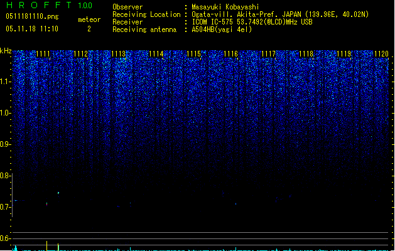Image resolution: width=395 pixels, height=251 pixels.
Task: Click the "Receiver" label
Action: click(x=127, y=22)
